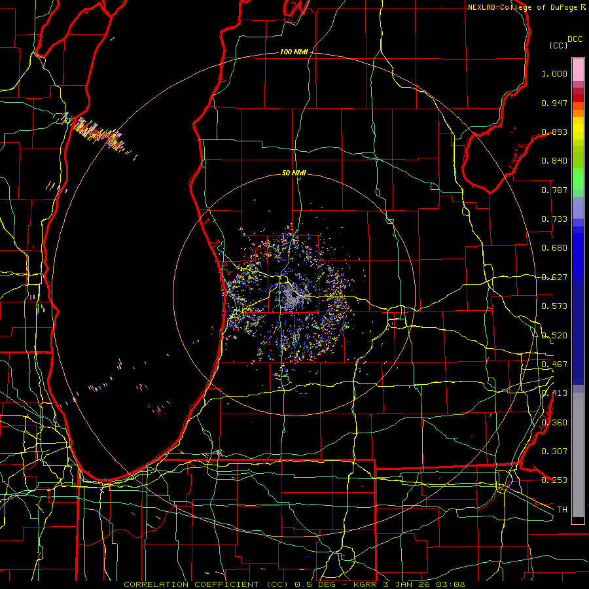Click the gray echo core at radar center

[x=293, y=296]
